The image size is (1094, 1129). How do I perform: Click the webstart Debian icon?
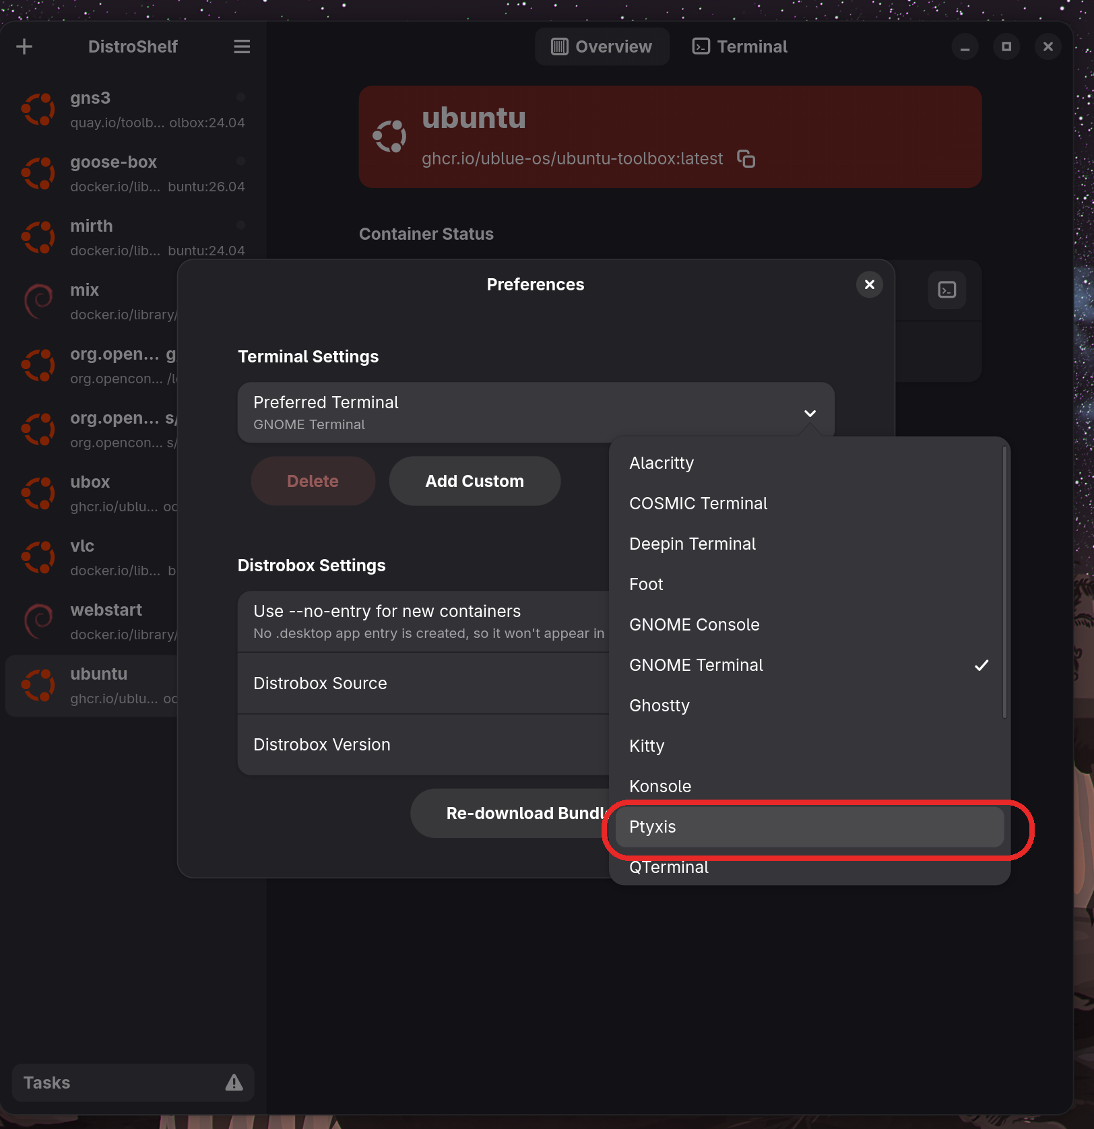[x=38, y=621]
